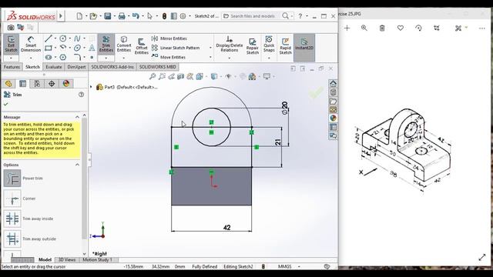Open the SOLIDWORKS MBD tab
Screen dimensions: 493x277
pyautogui.click(x=157, y=67)
